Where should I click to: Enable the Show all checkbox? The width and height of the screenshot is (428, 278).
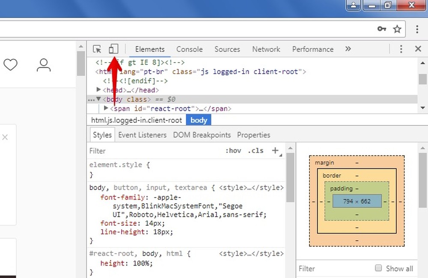pos(378,268)
